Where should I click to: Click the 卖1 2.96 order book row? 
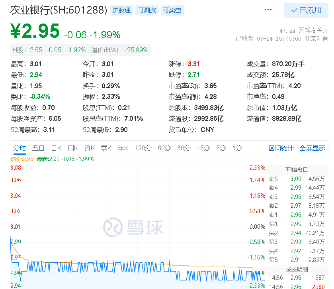coord(297,215)
